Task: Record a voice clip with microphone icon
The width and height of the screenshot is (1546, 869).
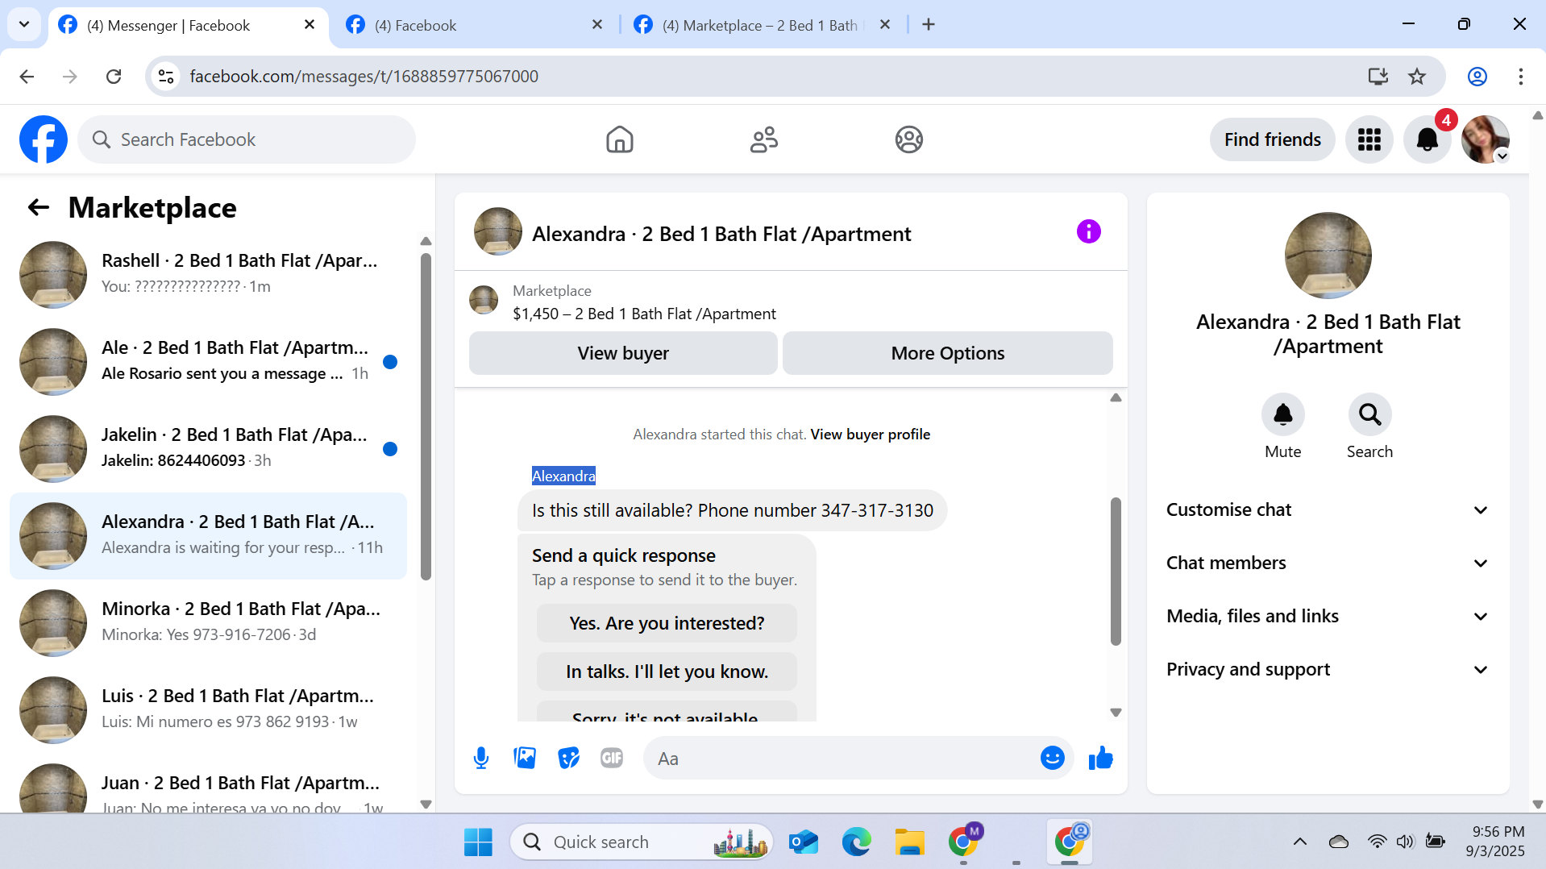Action: (481, 758)
